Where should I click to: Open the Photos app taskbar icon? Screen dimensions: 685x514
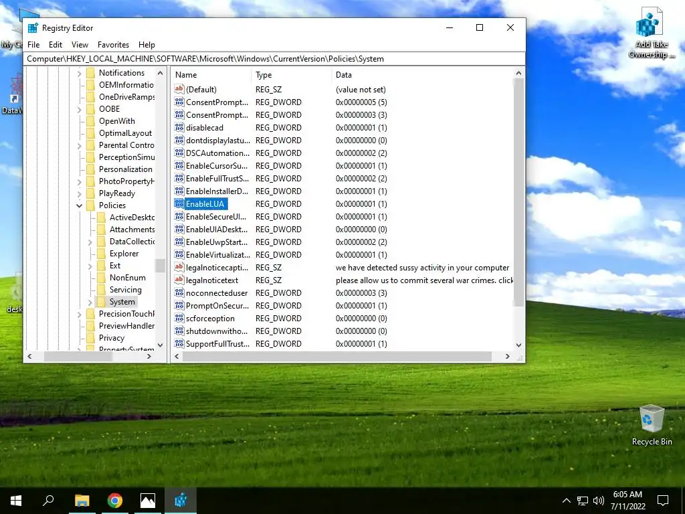click(x=148, y=501)
